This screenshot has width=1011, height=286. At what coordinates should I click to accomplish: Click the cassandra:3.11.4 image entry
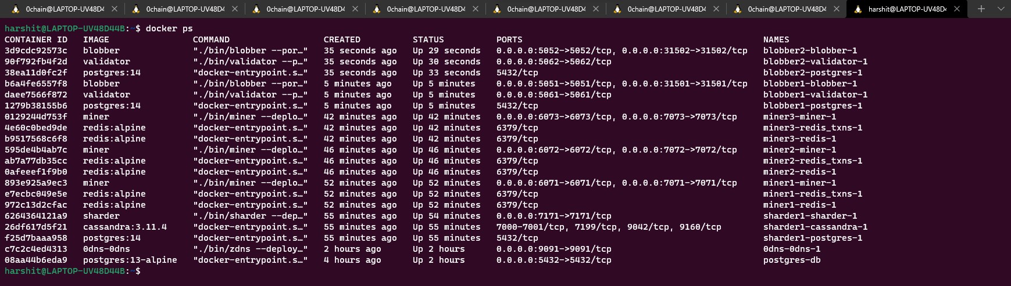(x=125, y=227)
